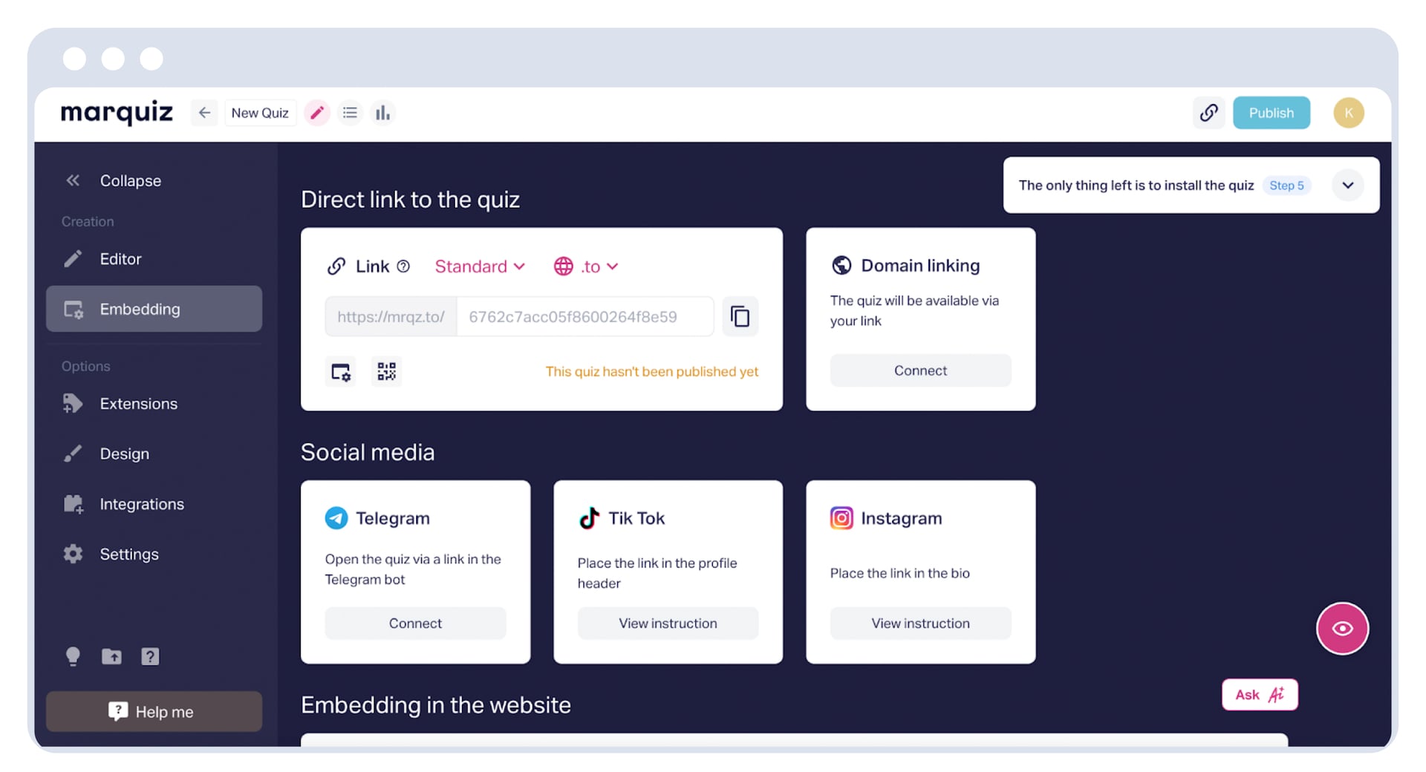Image resolution: width=1426 pixels, height=772 pixels.
Task: Connect the Telegram bot
Action: click(415, 624)
